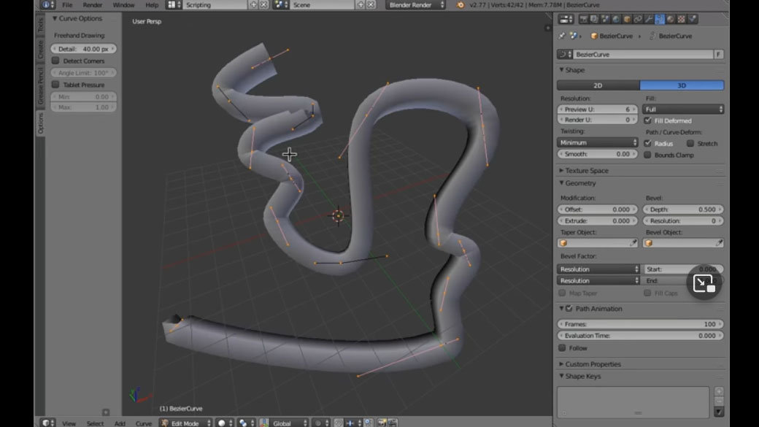759x427 pixels.
Task: Select the Object Constraints chain-link icon
Action: [637, 20]
